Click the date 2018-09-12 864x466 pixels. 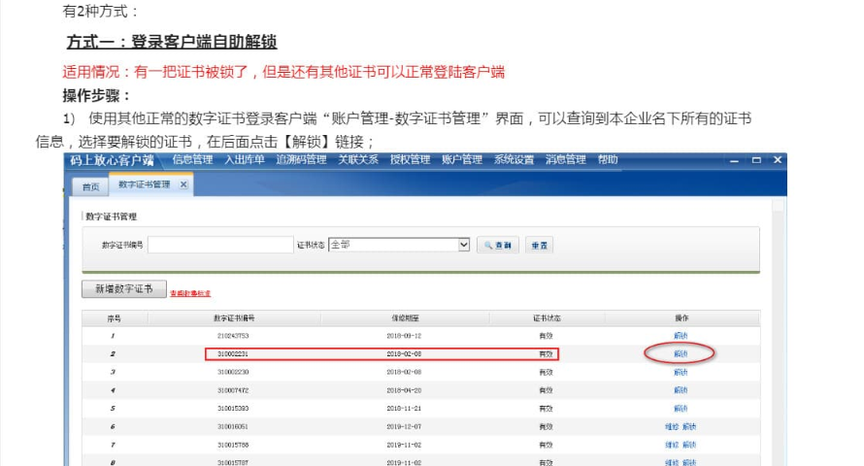(x=404, y=336)
